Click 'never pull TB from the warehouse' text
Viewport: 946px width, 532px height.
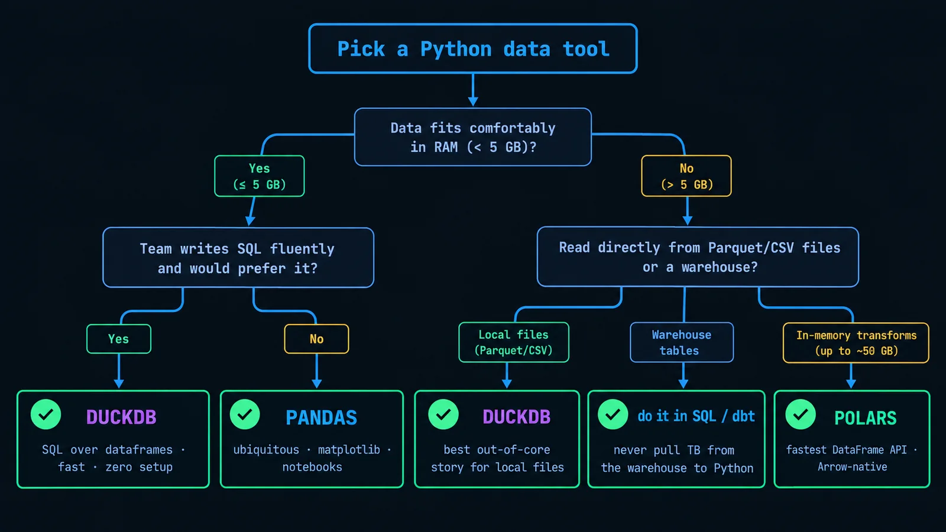pyautogui.click(x=677, y=459)
